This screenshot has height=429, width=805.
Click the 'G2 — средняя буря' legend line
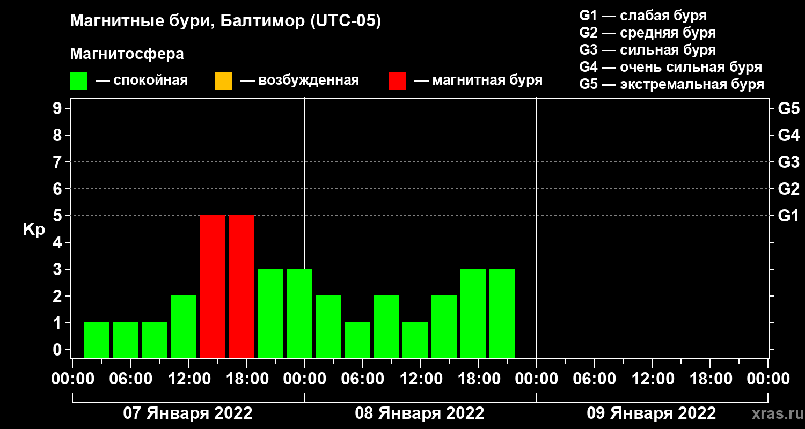coord(647,33)
